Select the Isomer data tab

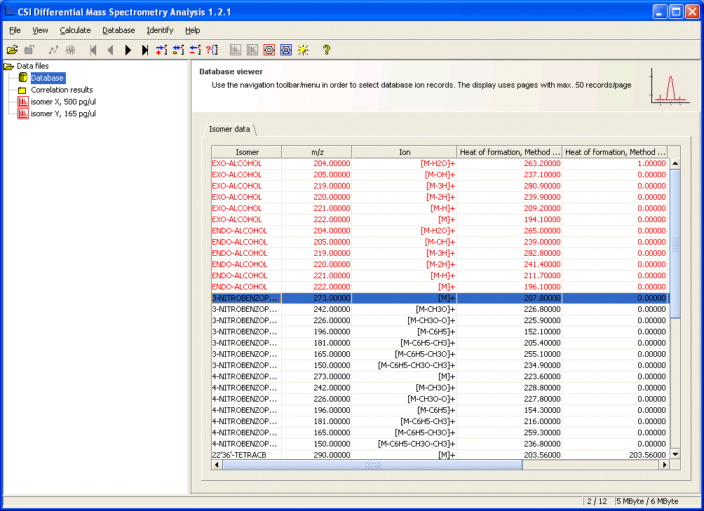(229, 129)
